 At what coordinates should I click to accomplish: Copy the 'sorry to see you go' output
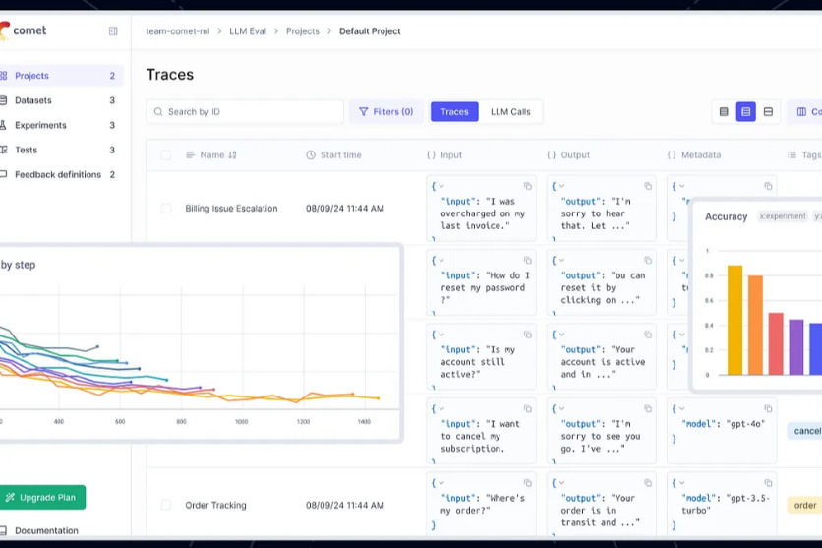point(648,408)
